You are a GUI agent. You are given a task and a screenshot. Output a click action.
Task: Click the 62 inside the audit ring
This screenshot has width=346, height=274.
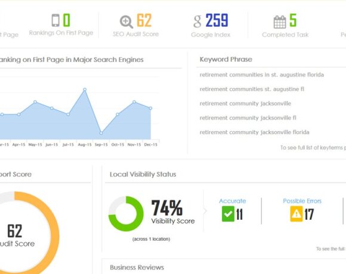pyautogui.click(x=15, y=231)
